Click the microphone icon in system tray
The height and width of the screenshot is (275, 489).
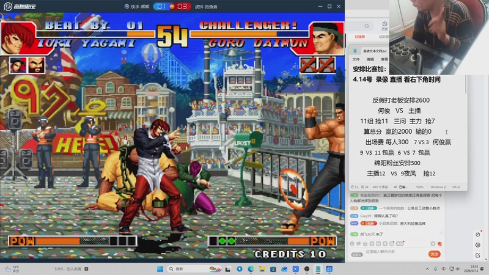click(435, 269)
